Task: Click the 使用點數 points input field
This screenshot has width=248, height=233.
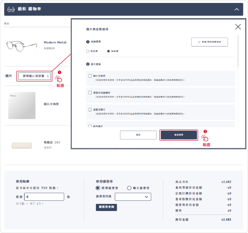Action: pos(44,197)
